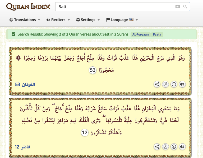The width and height of the screenshot is (203, 158).
Task: Open the Reciters dropdown menu
Action: [58, 20]
